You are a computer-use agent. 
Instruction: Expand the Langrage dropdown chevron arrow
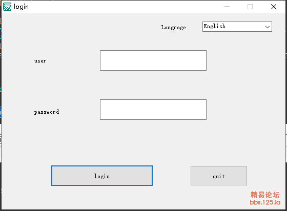tap(268, 27)
